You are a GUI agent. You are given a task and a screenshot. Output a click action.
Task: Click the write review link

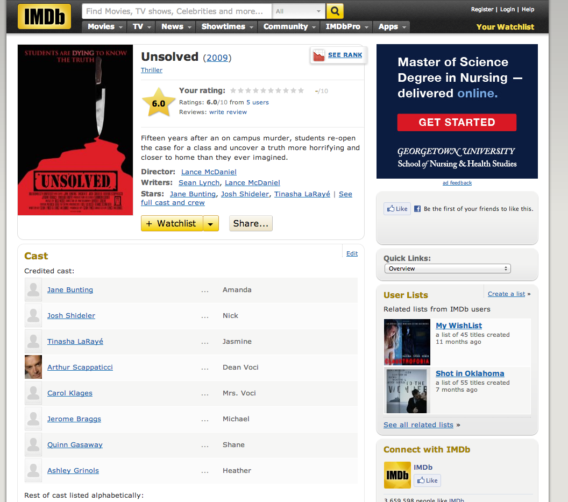tap(228, 112)
